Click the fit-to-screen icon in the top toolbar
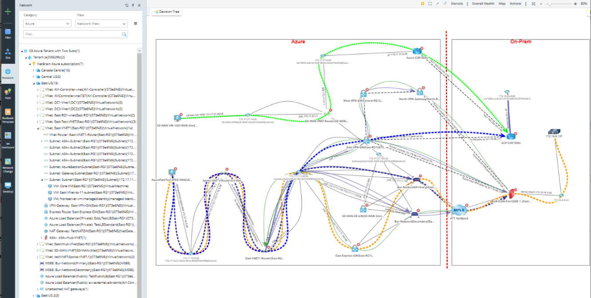This screenshot has width=591, height=298. (534, 4)
